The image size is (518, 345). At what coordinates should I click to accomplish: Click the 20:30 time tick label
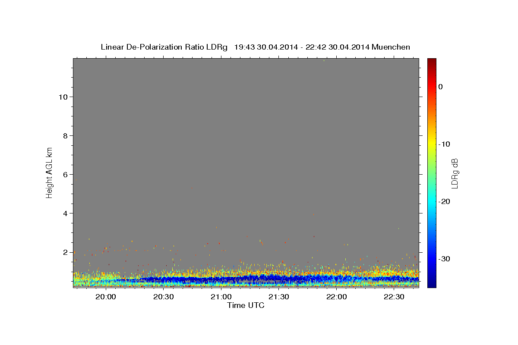164,297
